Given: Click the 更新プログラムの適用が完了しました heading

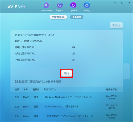Looking at the screenshot, I should (35, 35).
